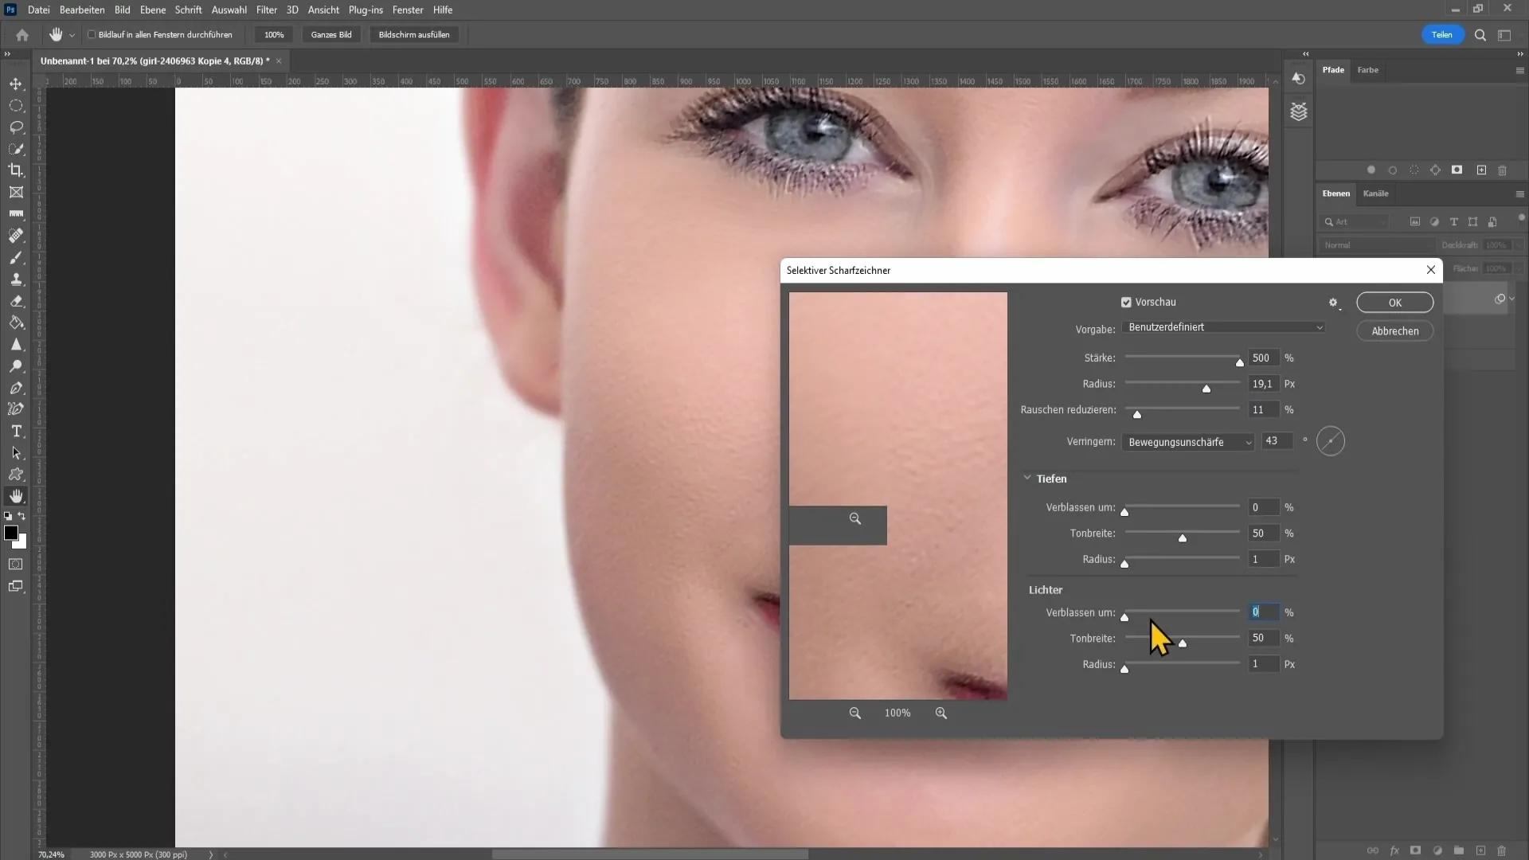Click the Rauschen reduzieren slider handle
The image size is (1529, 860).
pyautogui.click(x=1137, y=414)
